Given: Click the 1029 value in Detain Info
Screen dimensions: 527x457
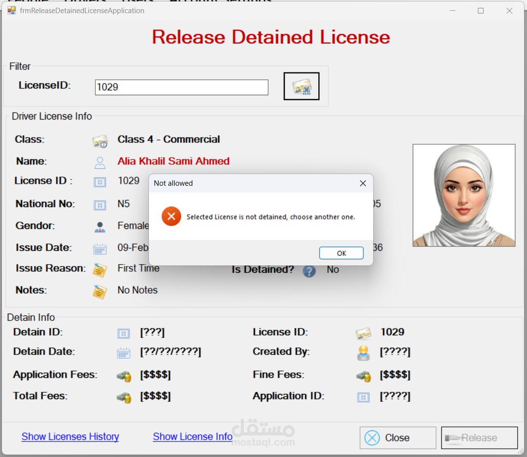Looking at the screenshot, I should click(x=392, y=332).
